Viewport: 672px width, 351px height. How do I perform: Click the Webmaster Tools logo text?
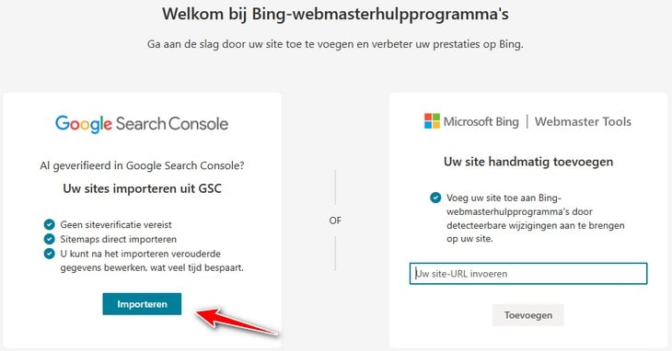tap(583, 121)
